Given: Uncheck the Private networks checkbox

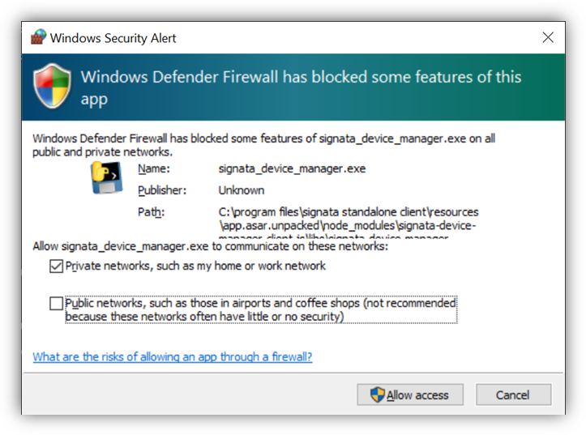Looking at the screenshot, I should [x=56, y=266].
